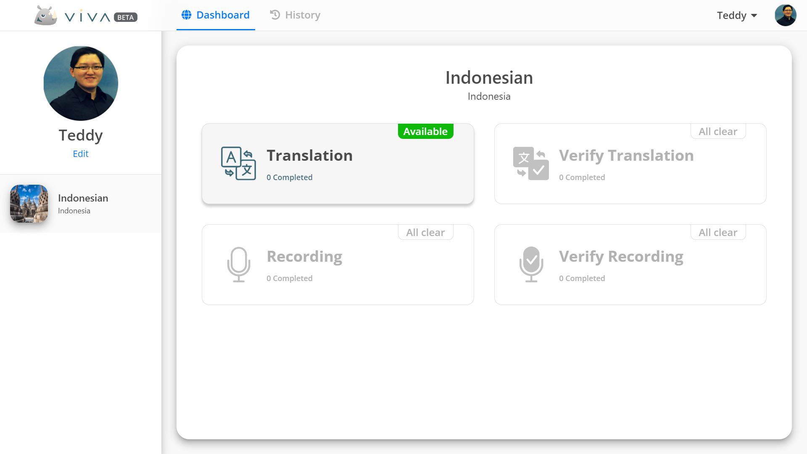Click the globe icon beside Dashboard
The width and height of the screenshot is (807, 454).
pos(186,15)
